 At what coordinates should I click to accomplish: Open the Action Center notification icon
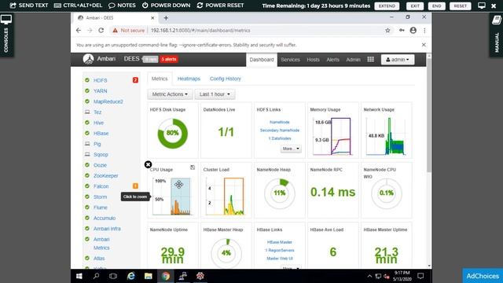pos(420,276)
